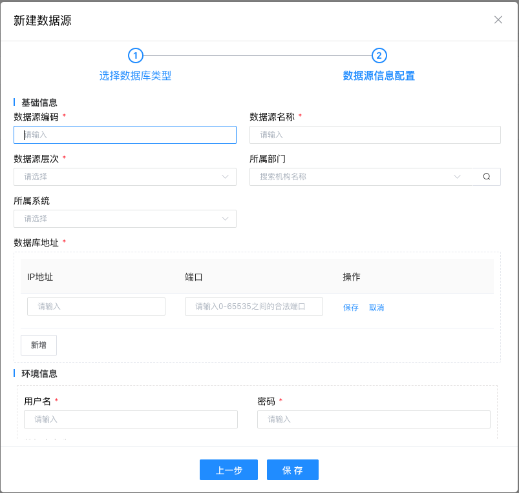Expand the 所属部门 dropdown arrow

click(x=457, y=177)
